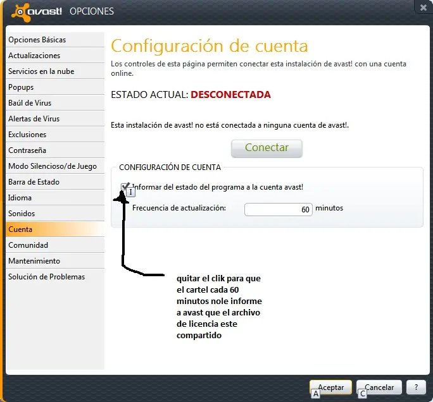Click the Conectar button
Image resolution: width=433 pixels, height=402 pixels.
coord(267,148)
